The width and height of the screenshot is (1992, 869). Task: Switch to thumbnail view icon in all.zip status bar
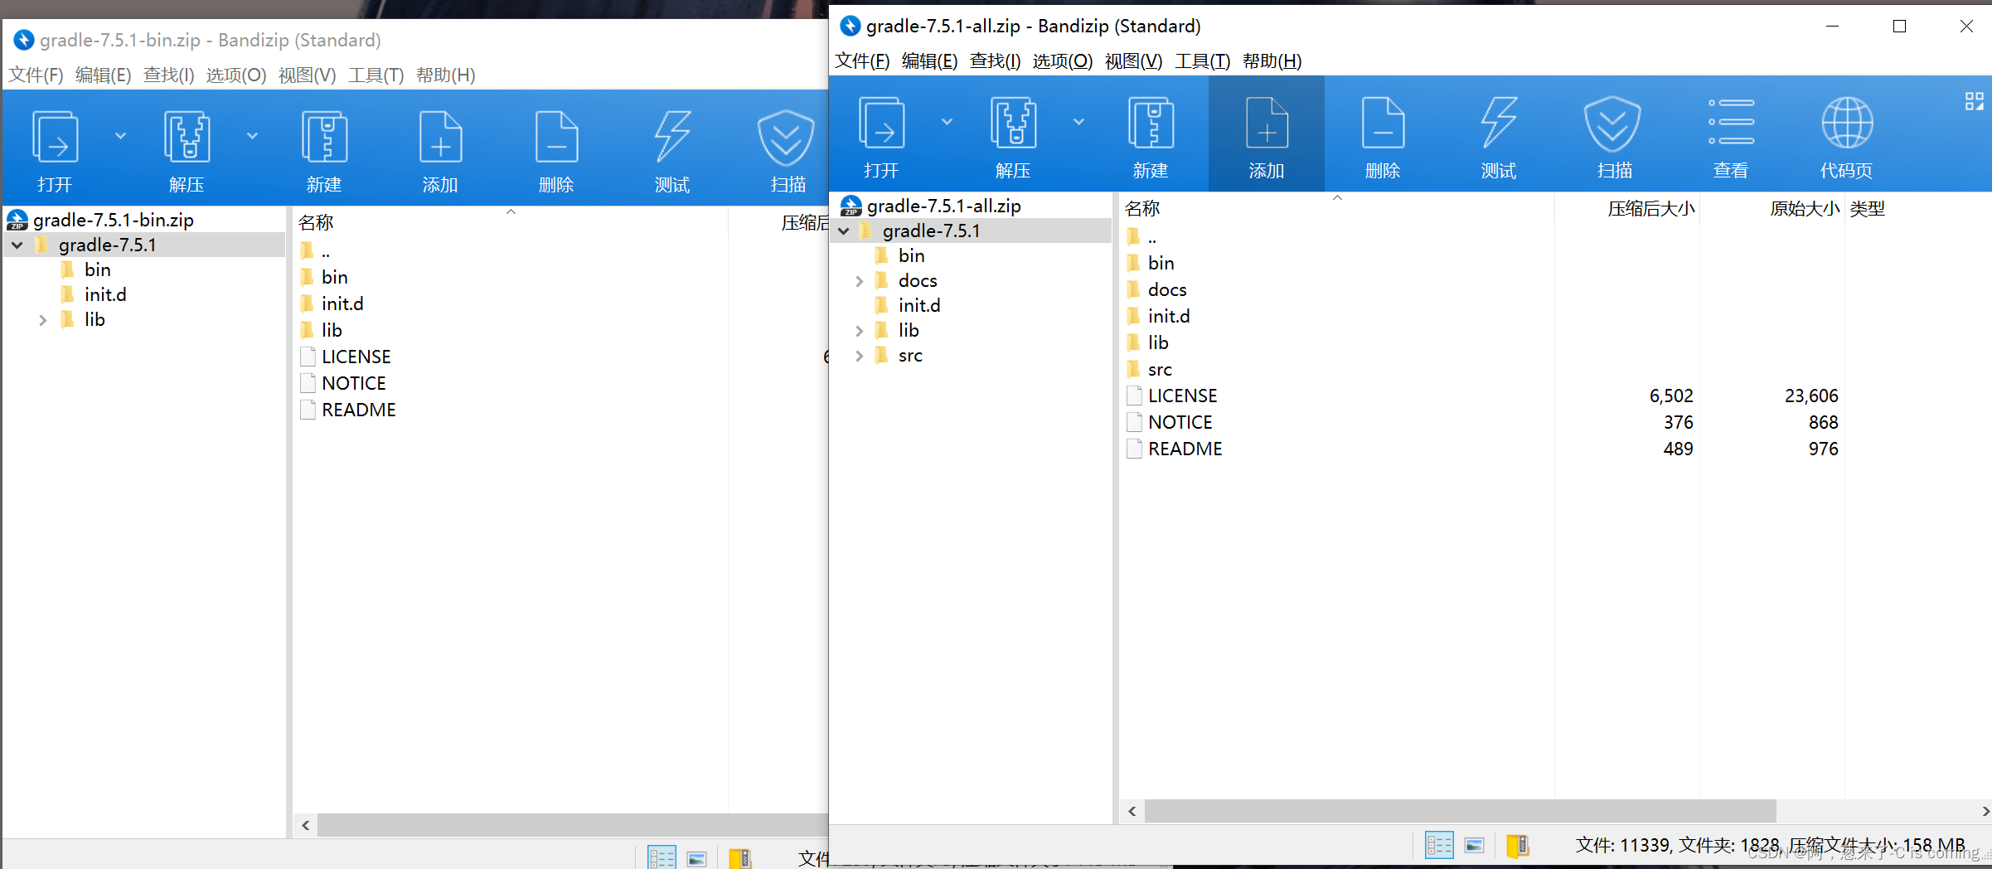coord(1474,845)
